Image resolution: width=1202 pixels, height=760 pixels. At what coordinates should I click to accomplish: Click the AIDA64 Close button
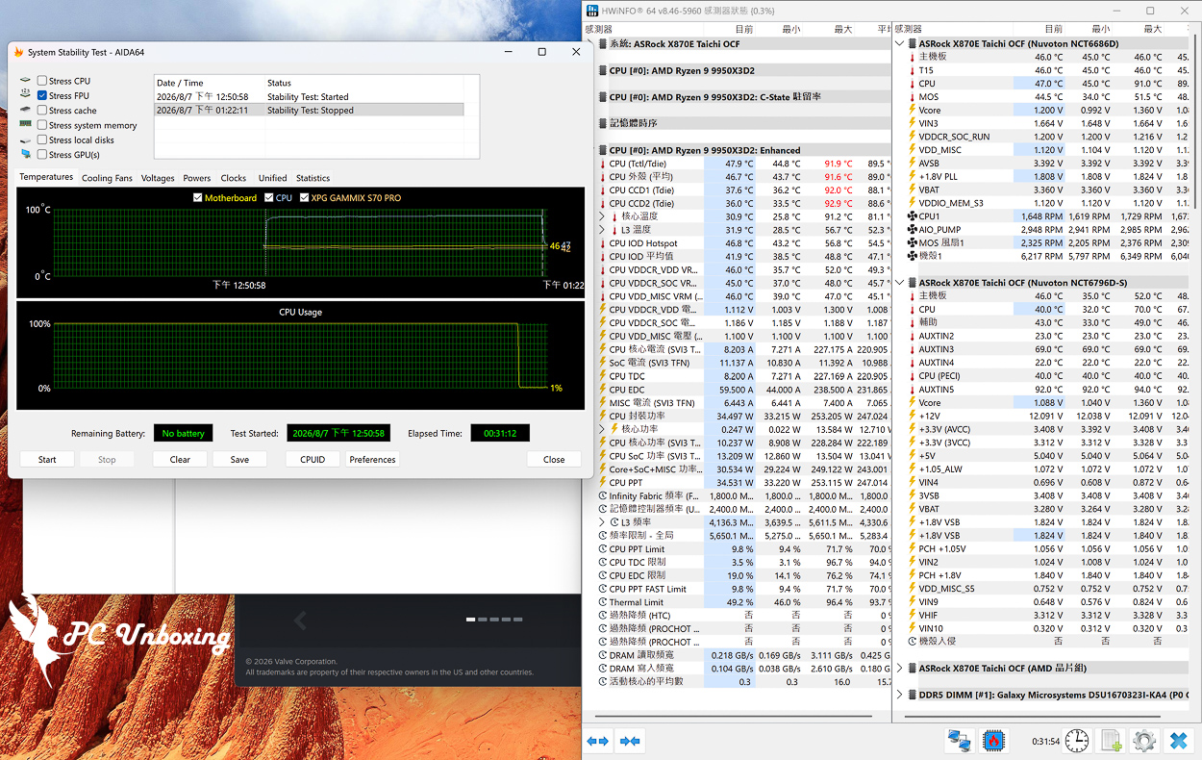click(554, 460)
